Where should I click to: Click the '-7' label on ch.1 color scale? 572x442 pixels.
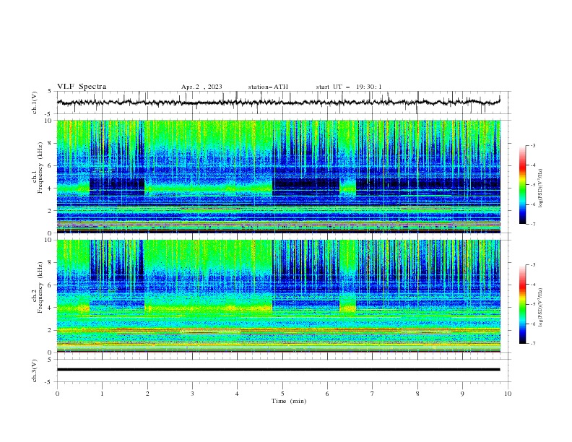pyautogui.click(x=532, y=224)
